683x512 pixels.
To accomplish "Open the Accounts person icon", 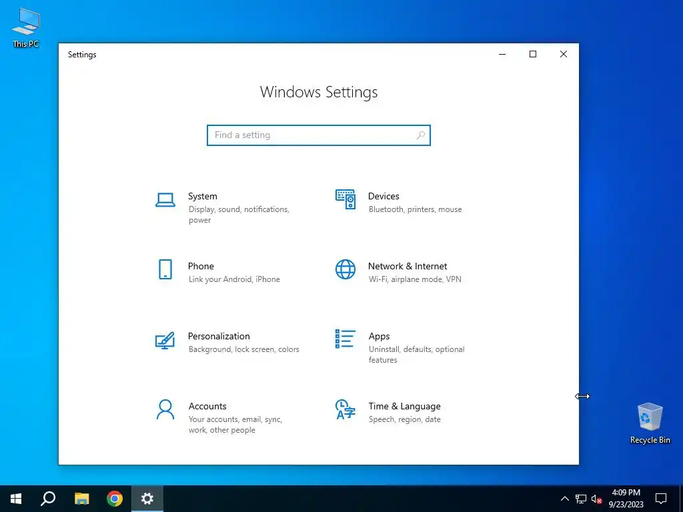I will [x=165, y=410].
